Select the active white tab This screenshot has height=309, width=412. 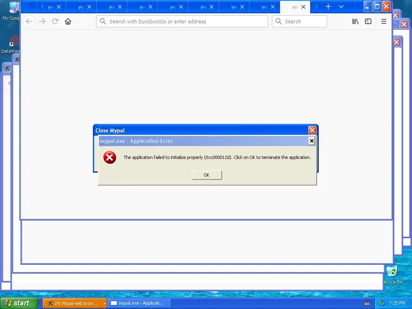point(295,7)
